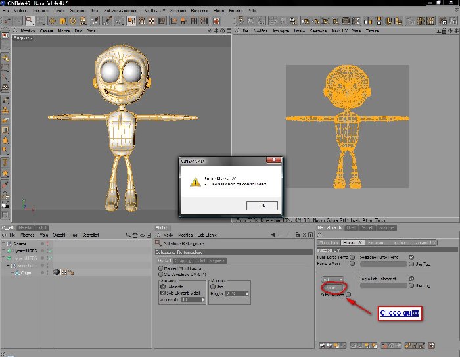Click the rotate camera icon in perspective viewport
This screenshot has width=460, height=357.
(223, 30)
